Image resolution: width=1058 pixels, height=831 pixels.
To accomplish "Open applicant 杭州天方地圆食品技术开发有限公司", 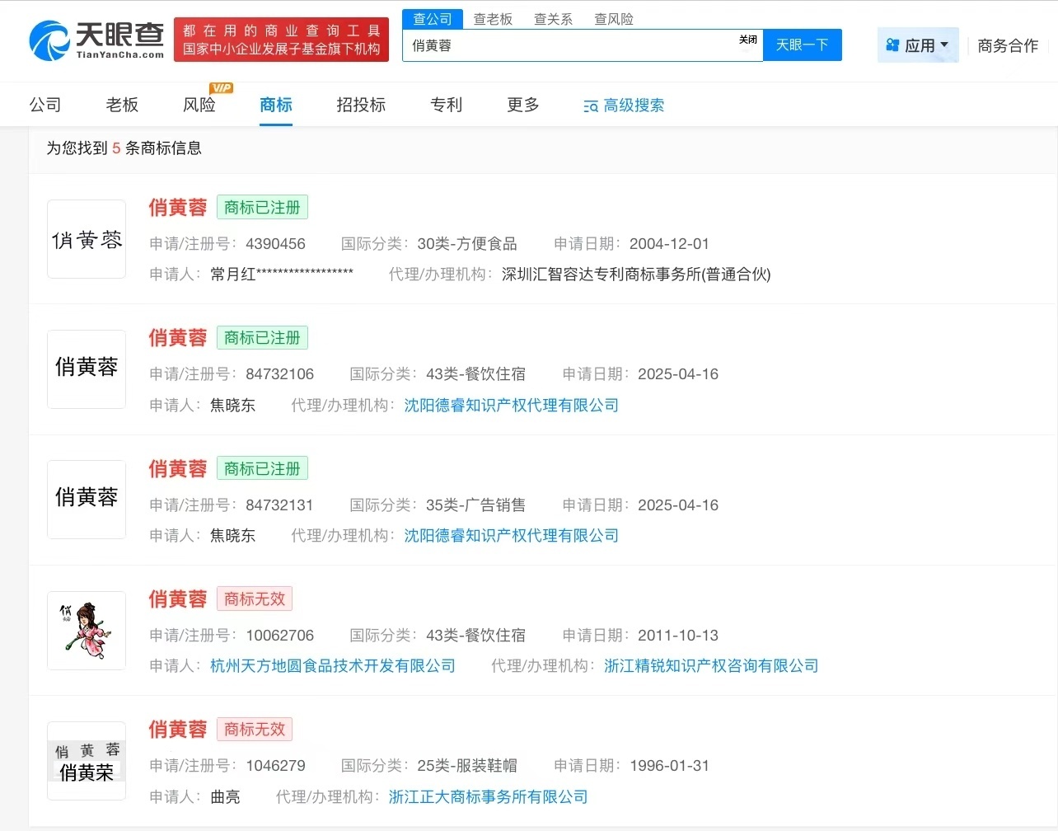I will pos(333,665).
